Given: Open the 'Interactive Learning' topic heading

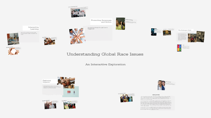Looking at the screenshot, I should (33, 28).
